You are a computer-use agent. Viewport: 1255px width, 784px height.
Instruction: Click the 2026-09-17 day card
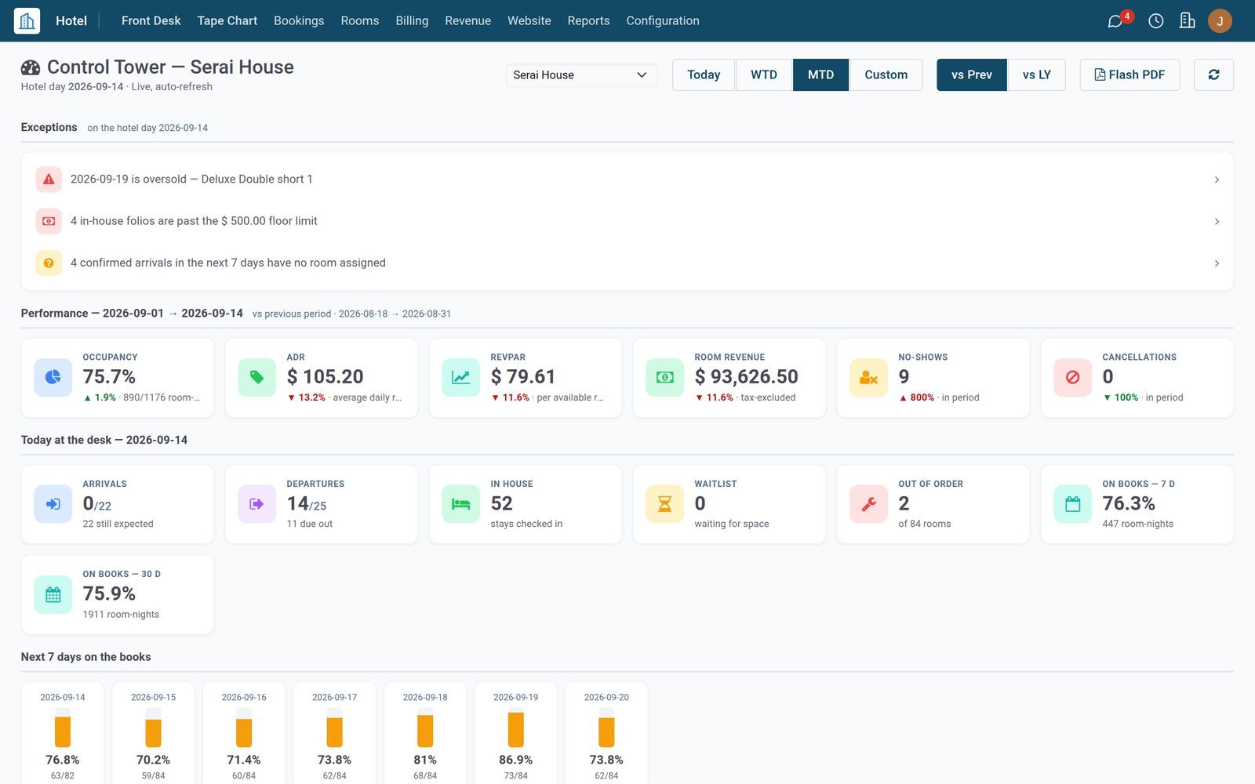coord(334,734)
